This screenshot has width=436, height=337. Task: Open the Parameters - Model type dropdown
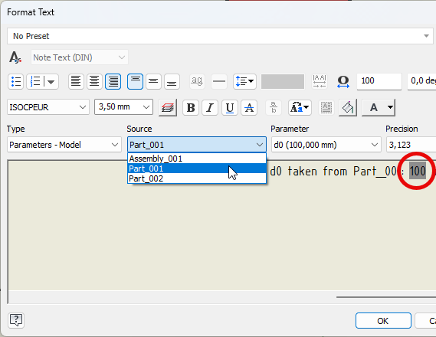tap(64, 145)
